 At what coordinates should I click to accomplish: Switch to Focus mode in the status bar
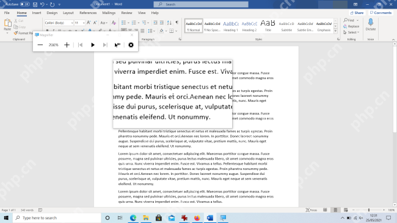point(311,210)
